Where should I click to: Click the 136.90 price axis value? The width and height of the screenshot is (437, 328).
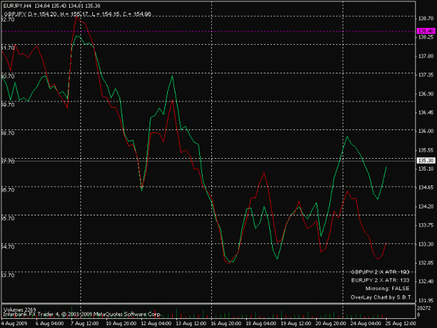(x=426, y=94)
